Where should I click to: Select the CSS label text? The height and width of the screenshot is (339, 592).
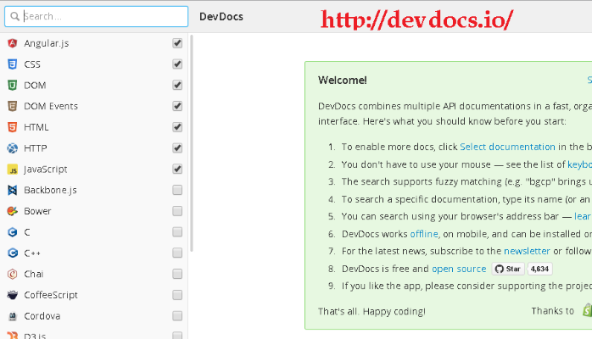pyautogui.click(x=32, y=64)
